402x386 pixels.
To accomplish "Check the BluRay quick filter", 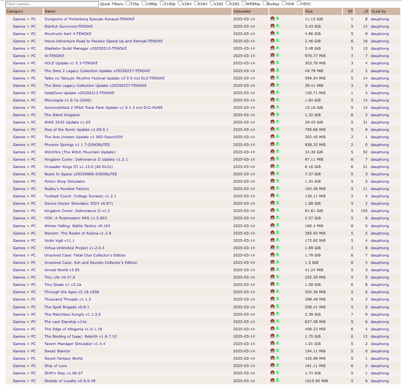I will coord(265,3).
